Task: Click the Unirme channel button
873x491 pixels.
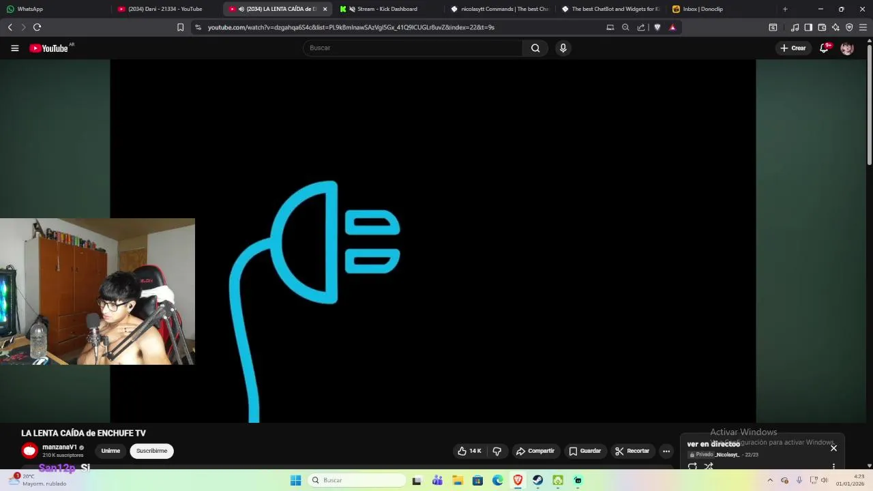Action: (110, 451)
